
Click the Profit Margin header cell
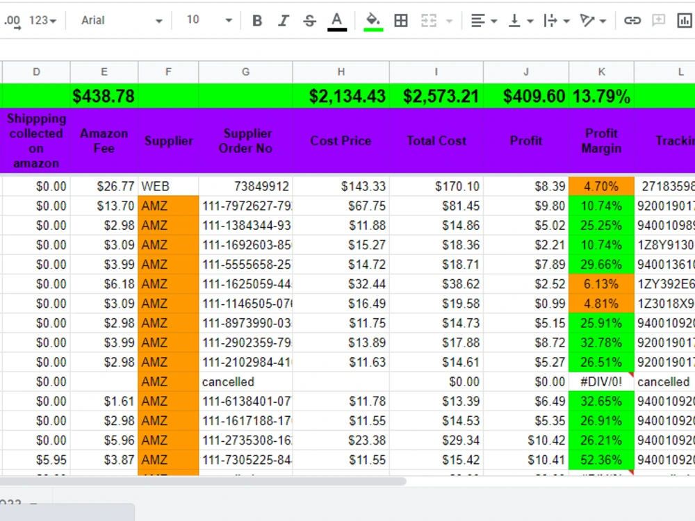pyautogui.click(x=601, y=141)
